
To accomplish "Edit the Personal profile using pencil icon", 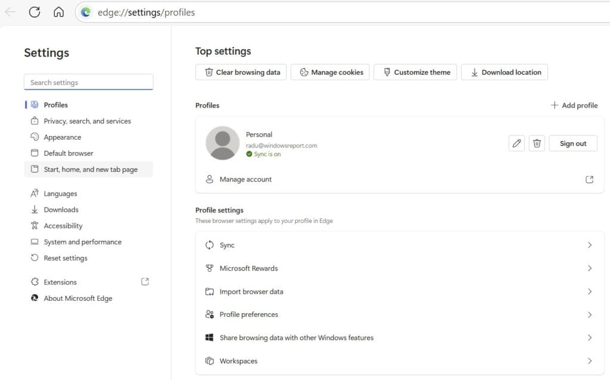I will tap(516, 143).
